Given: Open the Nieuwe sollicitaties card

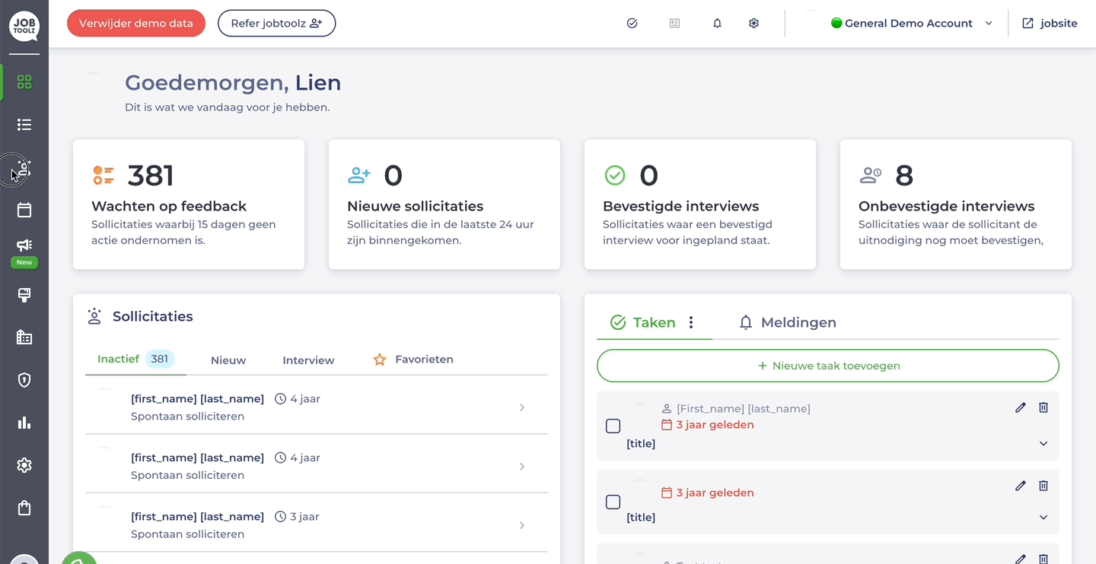Looking at the screenshot, I should 444,204.
